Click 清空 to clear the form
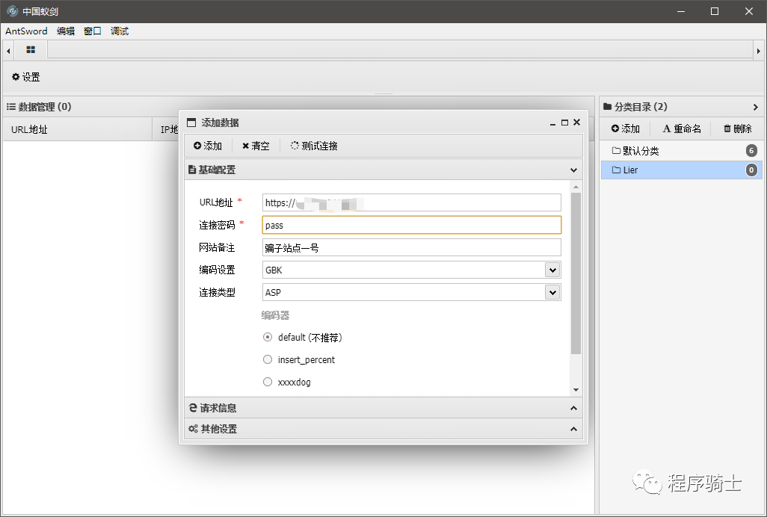 click(256, 146)
